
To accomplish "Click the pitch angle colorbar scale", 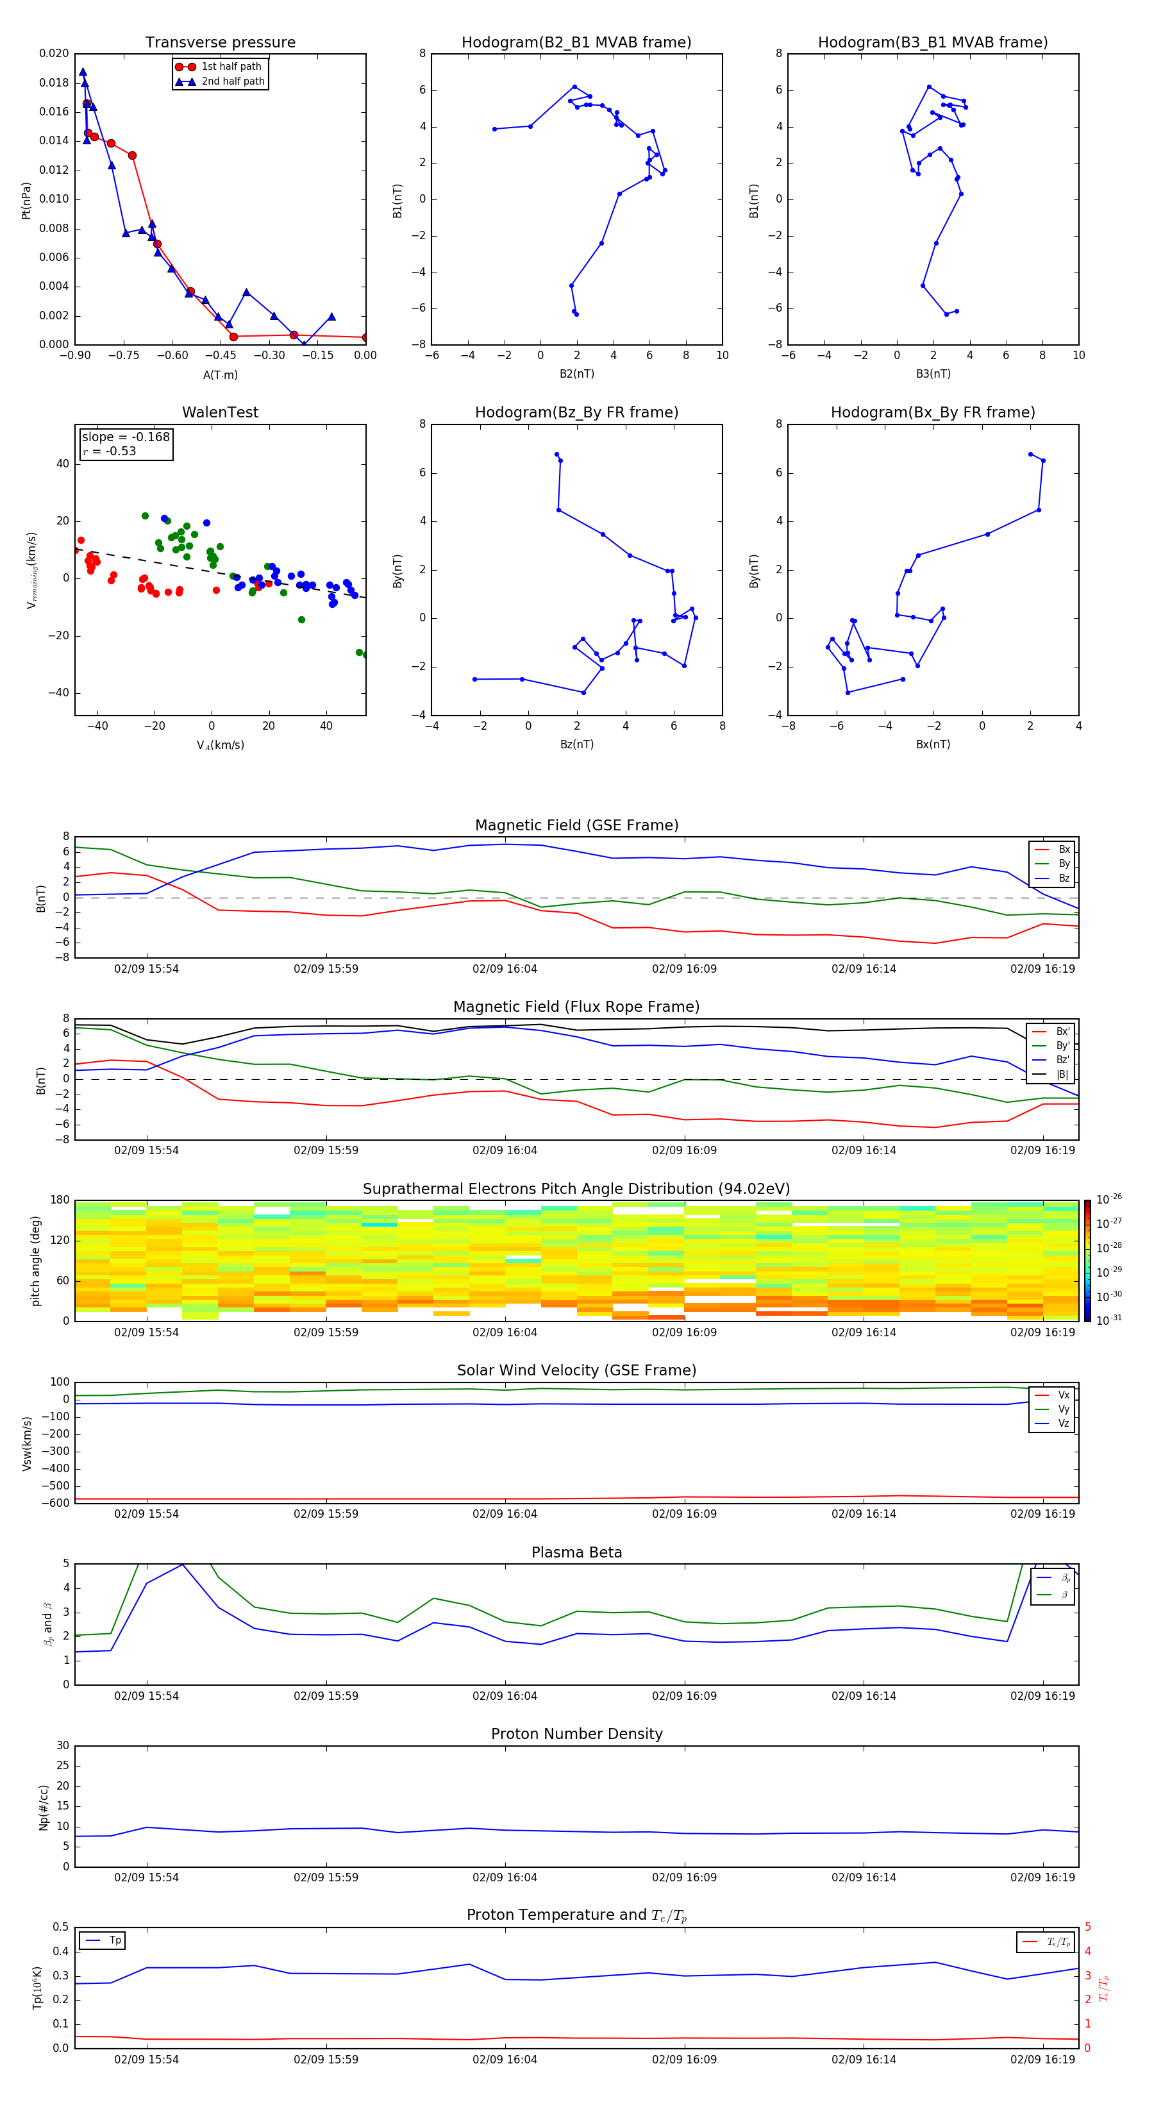I will (x=1087, y=1260).
